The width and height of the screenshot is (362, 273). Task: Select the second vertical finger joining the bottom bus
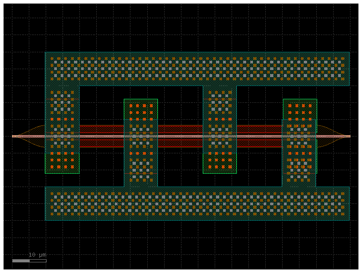coord(141,153)
